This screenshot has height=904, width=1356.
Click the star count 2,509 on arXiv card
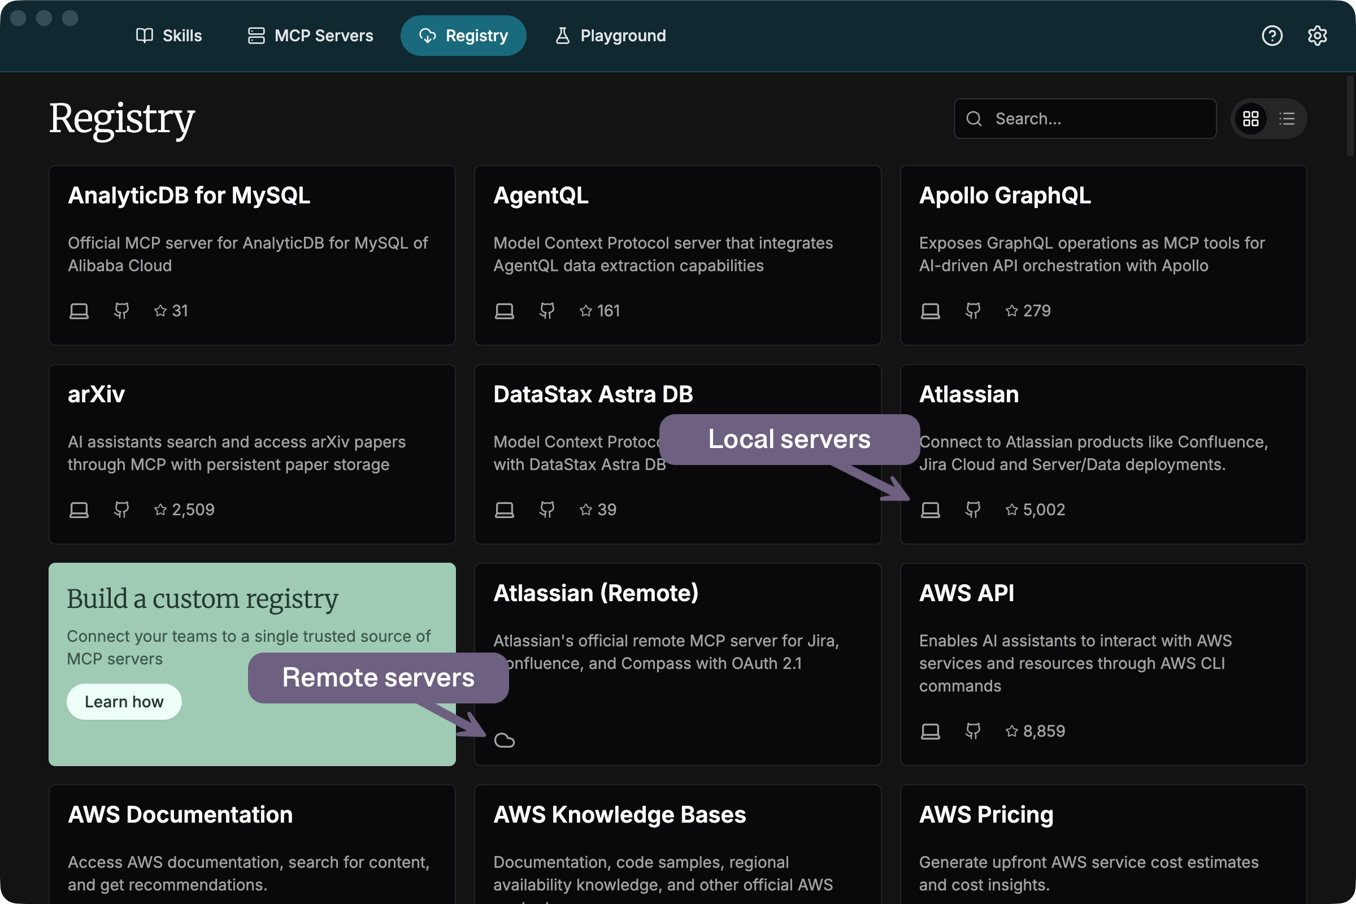(193, 510)
